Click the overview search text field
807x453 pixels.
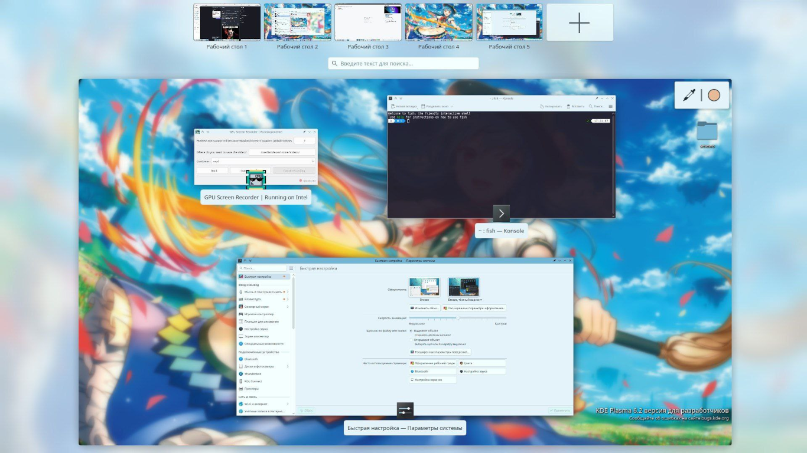point(403,63)
